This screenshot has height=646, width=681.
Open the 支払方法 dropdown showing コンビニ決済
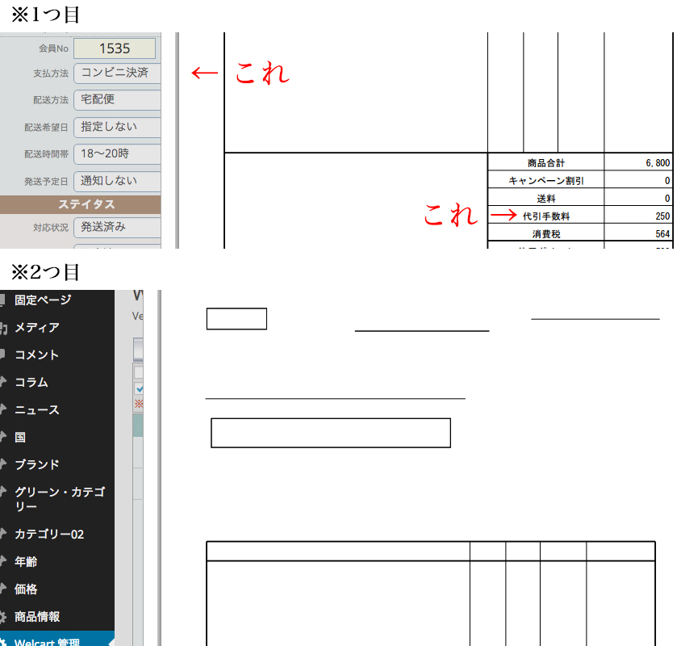(x=117, y=73)
